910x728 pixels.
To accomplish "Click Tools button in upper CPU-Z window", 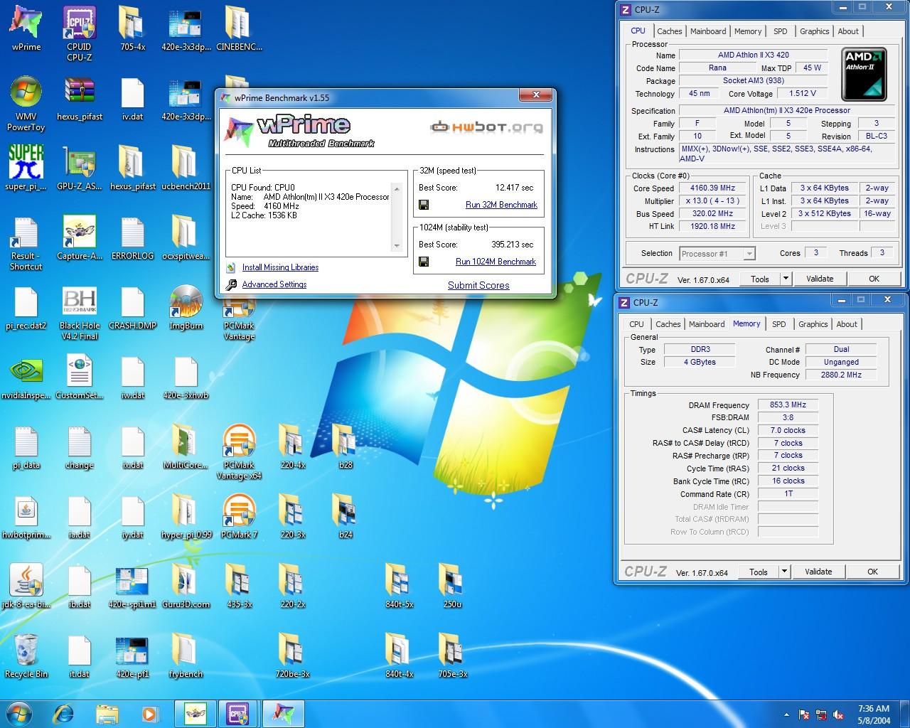I will pos(760,279).
